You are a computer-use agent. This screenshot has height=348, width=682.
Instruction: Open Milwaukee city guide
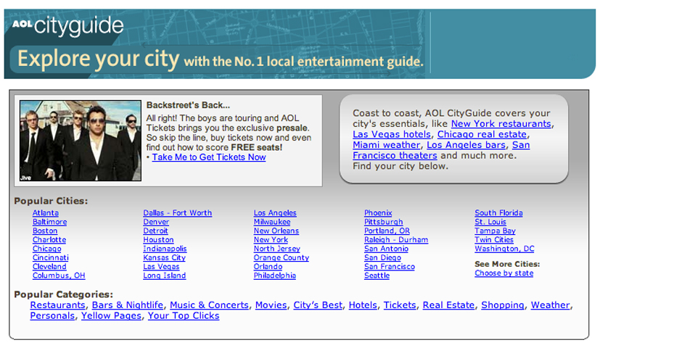click(x=272, y=222)
